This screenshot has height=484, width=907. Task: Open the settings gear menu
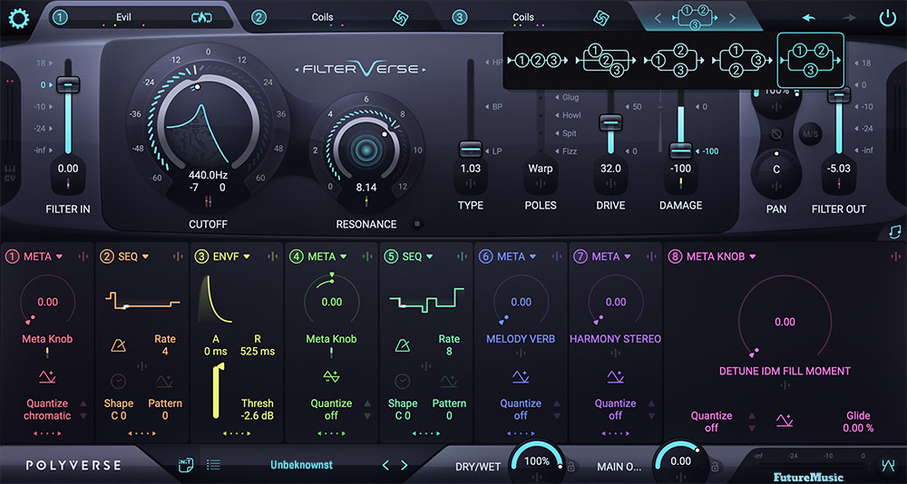coord(18,19)
